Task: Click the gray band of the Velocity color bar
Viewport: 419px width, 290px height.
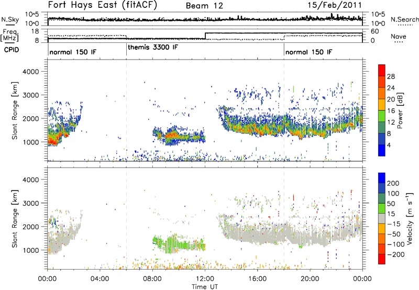Action: (x=382, y=218)
